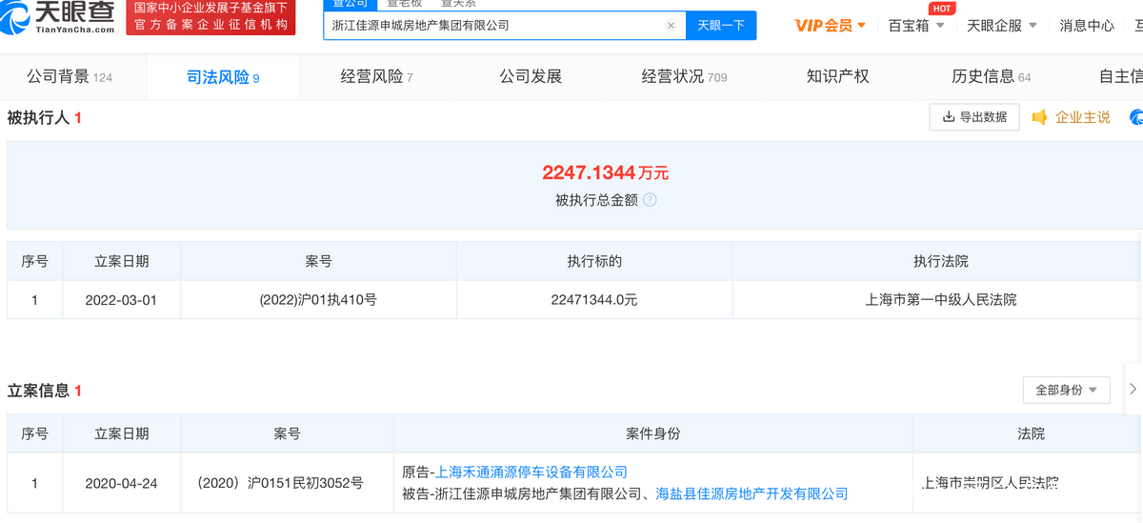Click the help question mark beside 被执行总金额
The width and height of the screenshot is (1143, 523).
[x=650, y=200]
